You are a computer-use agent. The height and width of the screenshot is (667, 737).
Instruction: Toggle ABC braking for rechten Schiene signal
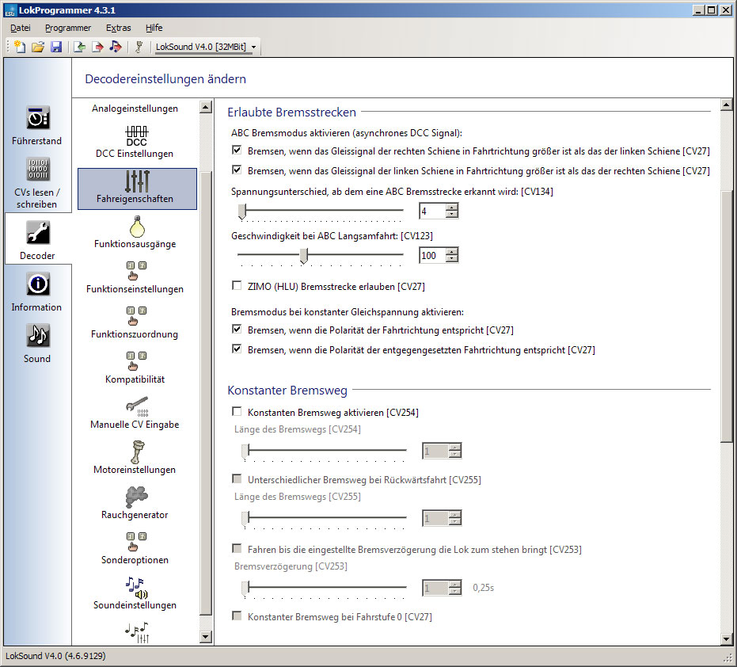click(237, 151)
